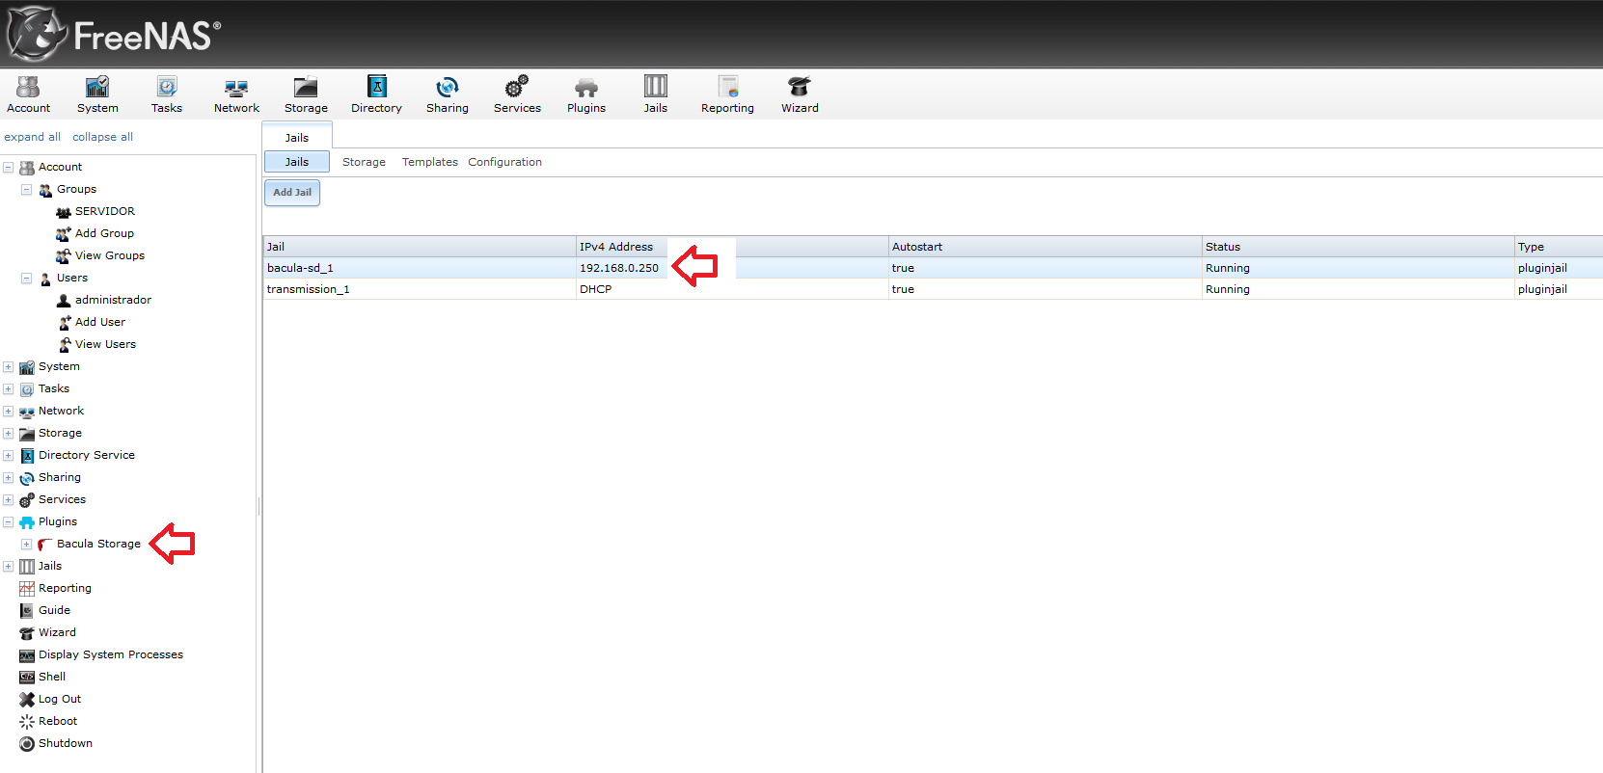The image size is (1603, 773).
Task: Sort by the IPv4 Address column header
Action: [x=732, y=247]
